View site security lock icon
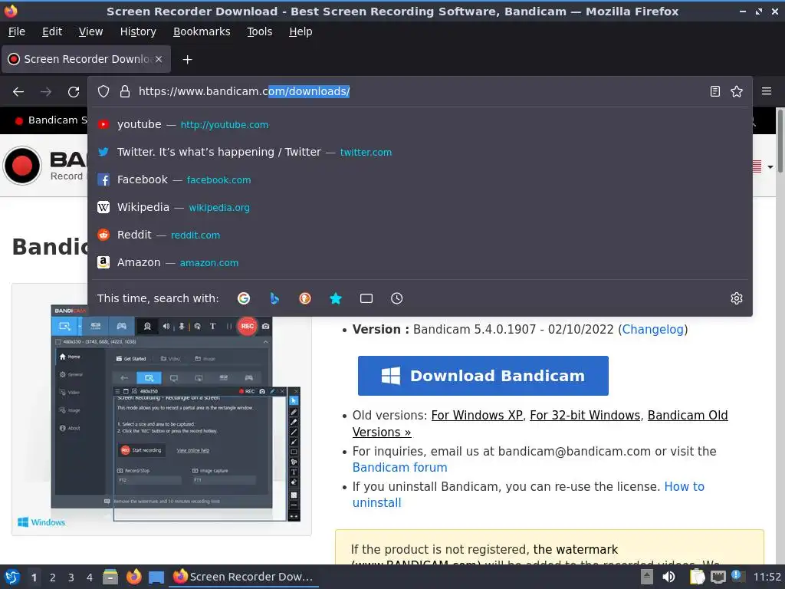This screenshot has height=589, width=785. click(125, 92)
